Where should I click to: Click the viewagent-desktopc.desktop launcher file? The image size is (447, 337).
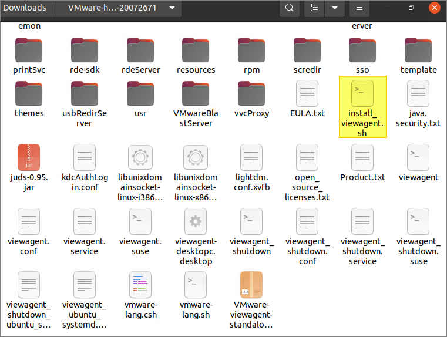(x=196, y=222)
